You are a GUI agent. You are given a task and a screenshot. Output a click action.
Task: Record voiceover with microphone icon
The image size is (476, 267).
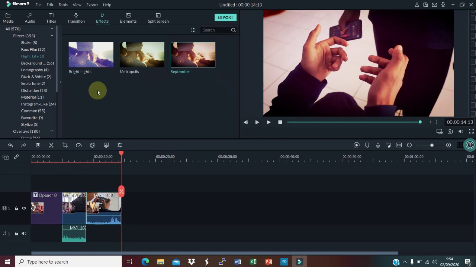[378, 145]
